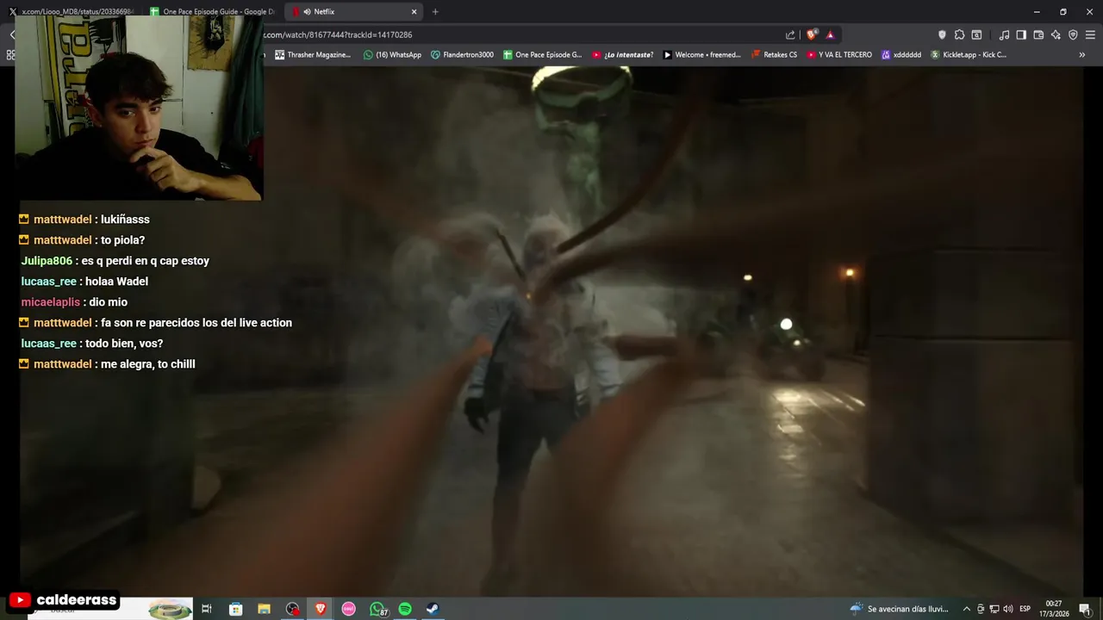1103x620 pixels.
Task: Go back using the browser back arrow
Action: (x=12, y=35)
